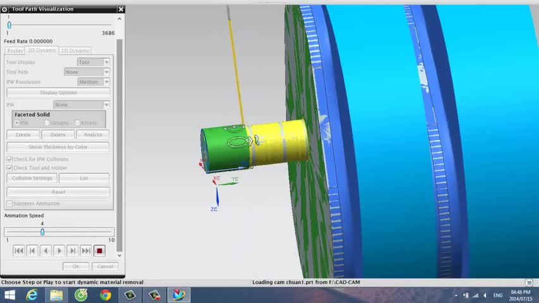Confirm the dialog with OK
This screenshot has width=539, height=303.
[x=76, y=266]
